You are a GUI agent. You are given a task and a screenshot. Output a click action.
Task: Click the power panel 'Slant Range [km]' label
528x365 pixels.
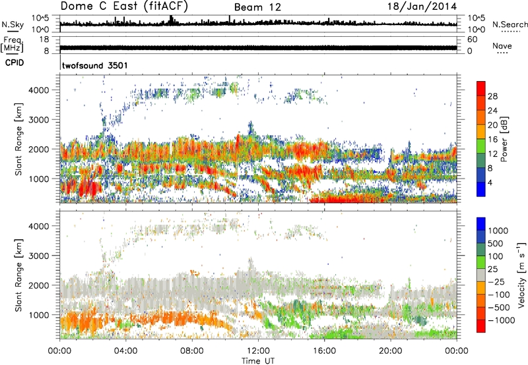tap(18, 139)
